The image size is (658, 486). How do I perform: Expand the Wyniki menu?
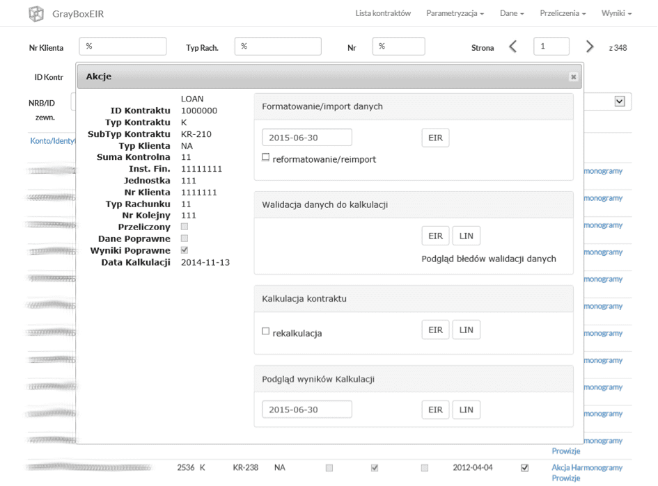(x=616, y=13)
